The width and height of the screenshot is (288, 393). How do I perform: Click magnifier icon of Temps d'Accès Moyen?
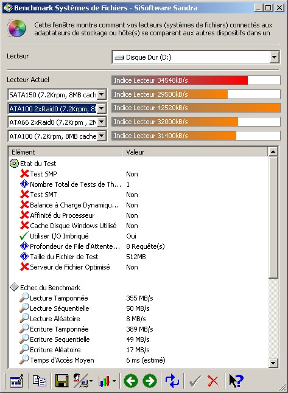click(x=24, y=360)
